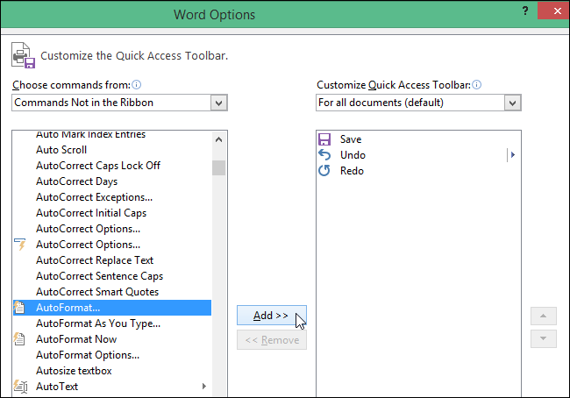Click the AutoFormat Now icon

coord(21,339)
